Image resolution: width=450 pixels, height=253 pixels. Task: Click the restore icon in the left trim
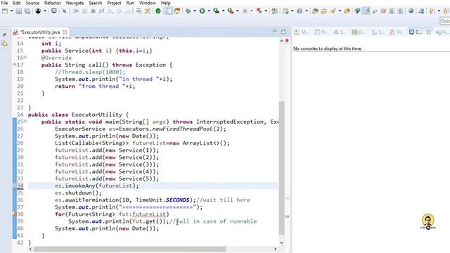[5, 35]
